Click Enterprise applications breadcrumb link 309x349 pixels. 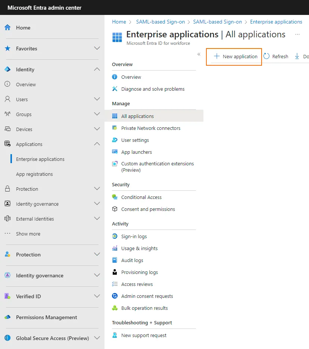pos(276,22)
